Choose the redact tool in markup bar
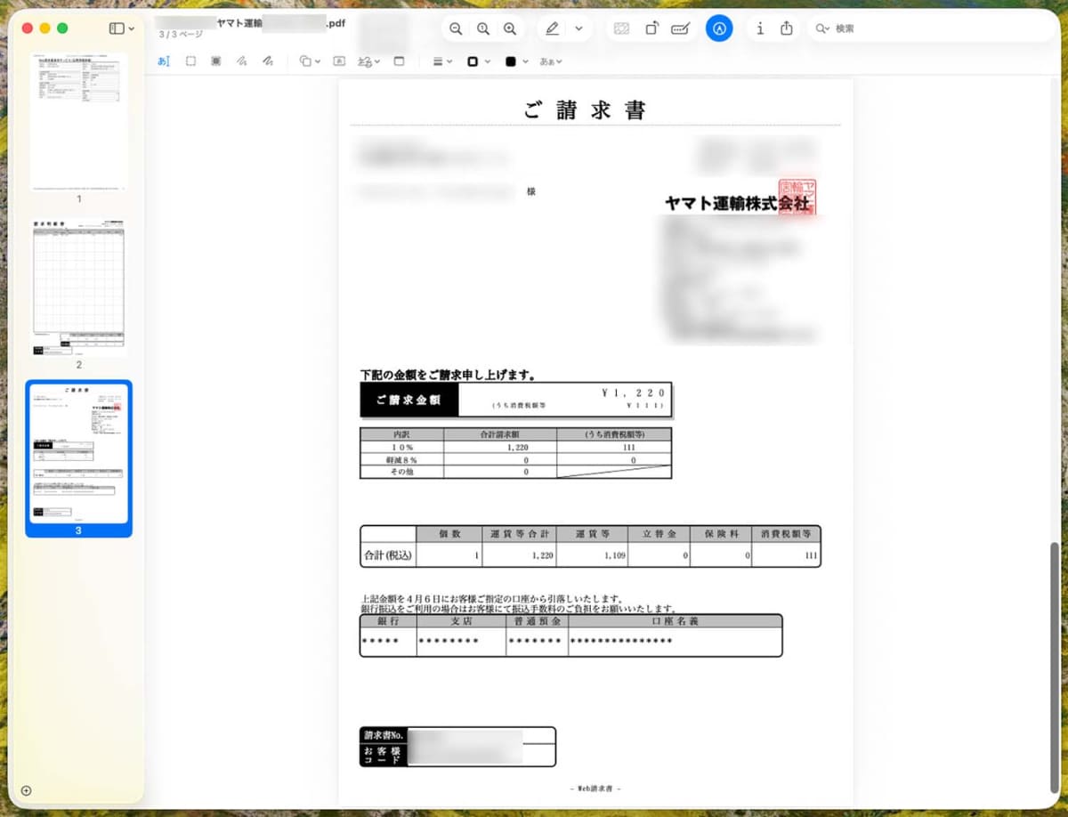The image size is (1068, 817). point(216,61)
